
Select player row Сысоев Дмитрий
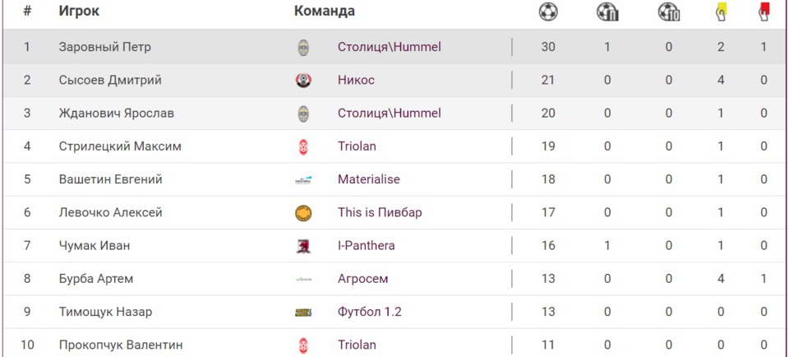110,80
